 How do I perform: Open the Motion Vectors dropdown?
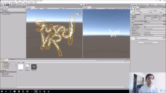[x=155, y=29]
